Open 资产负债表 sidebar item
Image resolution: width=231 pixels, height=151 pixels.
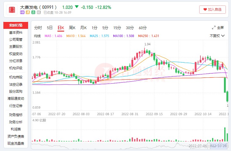click(16, 136)
